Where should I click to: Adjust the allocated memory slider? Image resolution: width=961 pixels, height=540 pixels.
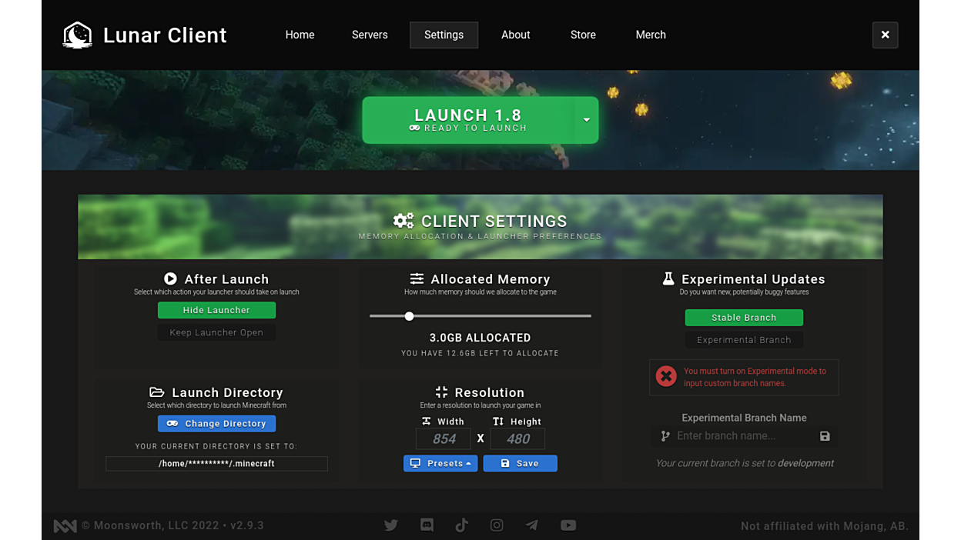tap(409, 315)
